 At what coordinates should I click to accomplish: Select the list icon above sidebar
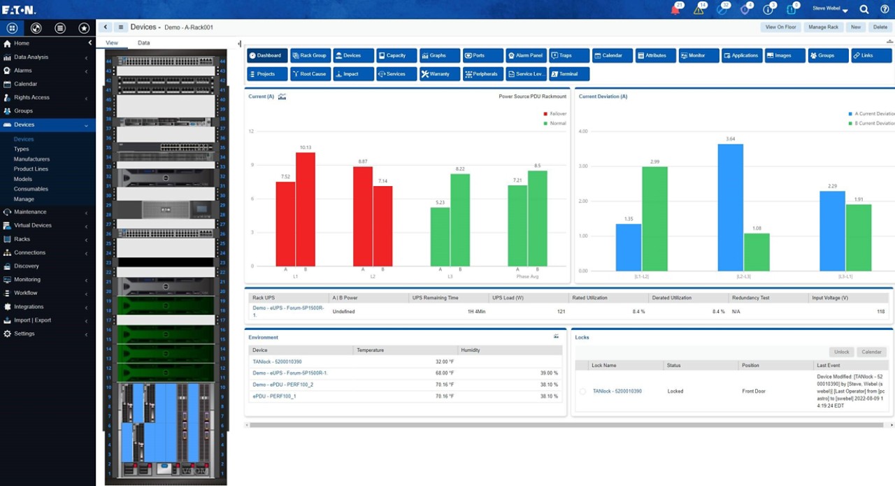coord(60,28)
